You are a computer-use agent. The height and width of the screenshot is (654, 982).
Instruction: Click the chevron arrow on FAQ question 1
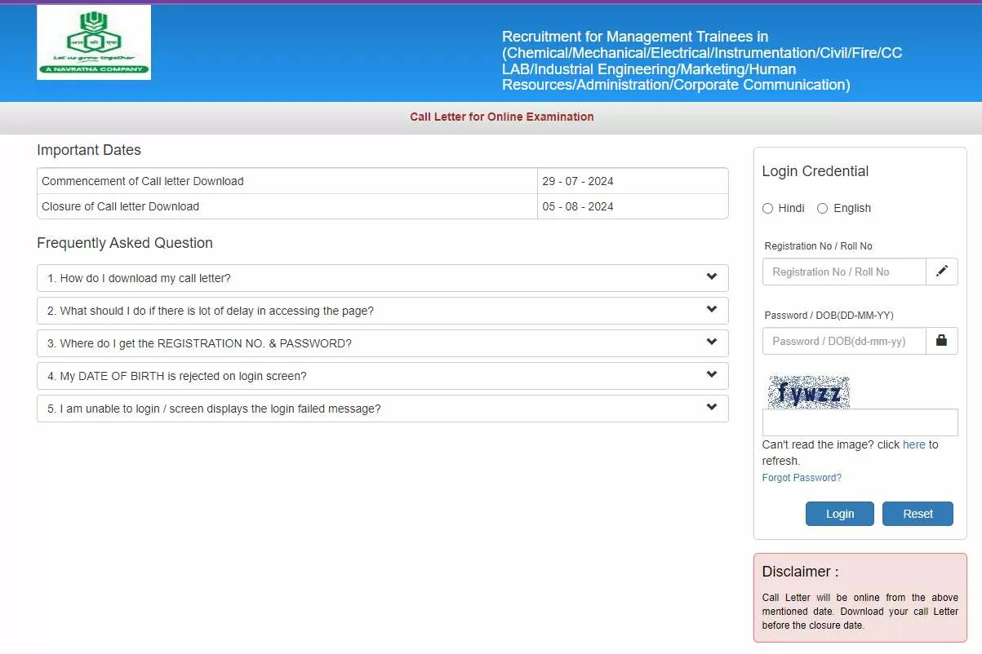pos(711,277)
